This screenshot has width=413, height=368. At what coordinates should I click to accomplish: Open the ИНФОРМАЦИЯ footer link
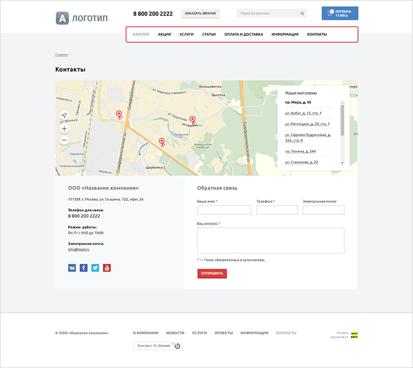click(253, 333)
